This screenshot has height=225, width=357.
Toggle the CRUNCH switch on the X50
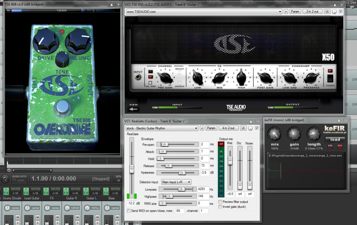pyautogui.click(x=180, y=83)
